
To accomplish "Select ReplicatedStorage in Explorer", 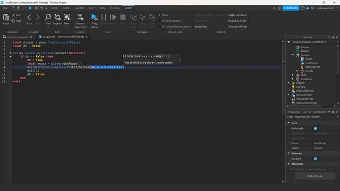I will pos(306,103).
